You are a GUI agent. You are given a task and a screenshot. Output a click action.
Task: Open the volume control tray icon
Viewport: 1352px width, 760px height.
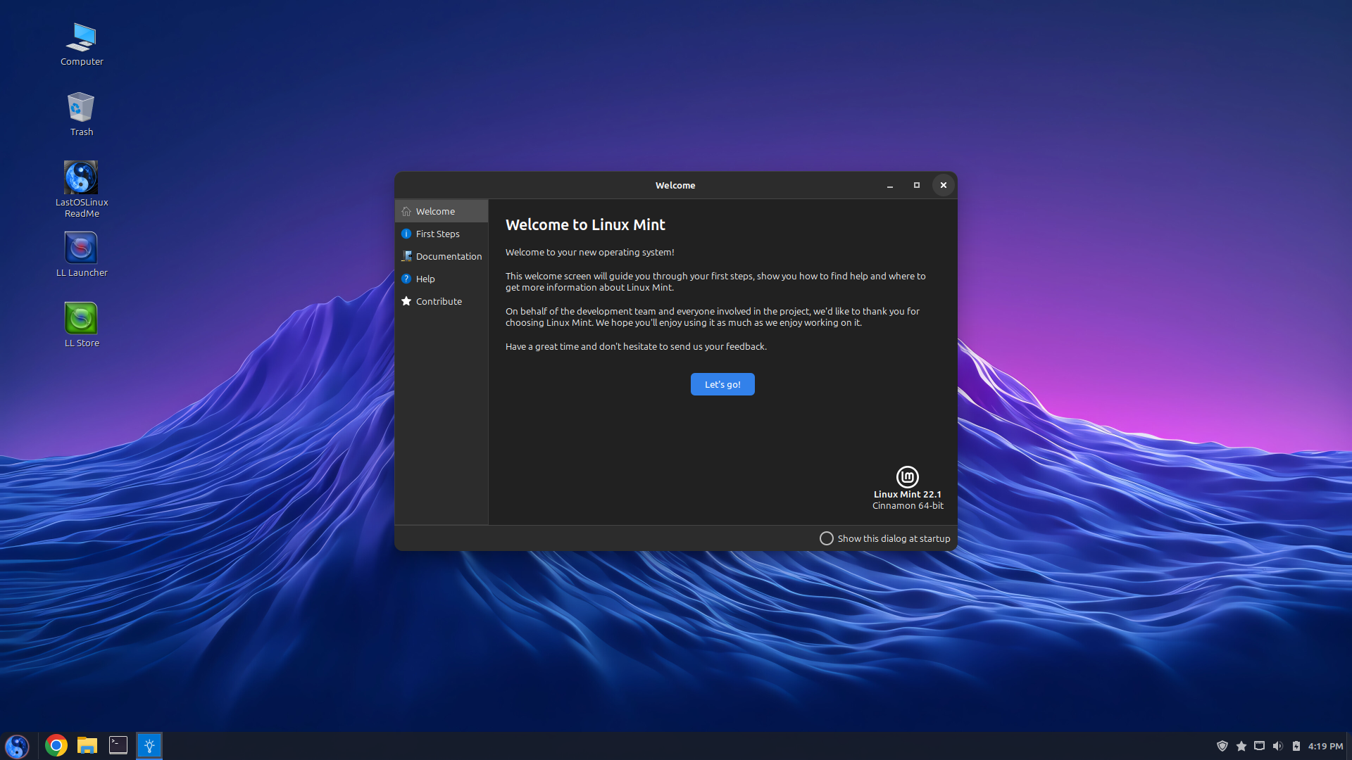coord(1278,746)
